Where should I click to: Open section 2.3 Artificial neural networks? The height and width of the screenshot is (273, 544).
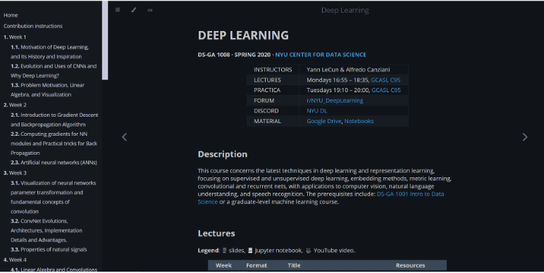(x=54, y=163)
